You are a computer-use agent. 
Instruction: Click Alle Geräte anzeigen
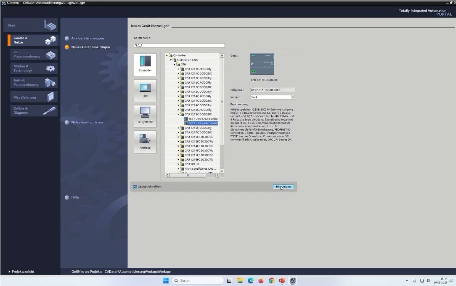click(88, 38)
